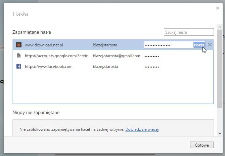Open the Dowiedz się więcej link
The width and height of the screenshot is (225, 156).
pyautogui.click(x=142, y=129)
